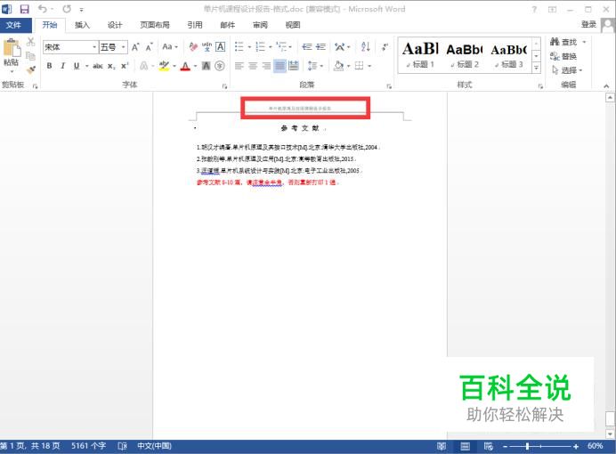Viewport: 616px width, 454px height.
Task: Open the 视图 tab
Action: click(x=293, y=25)
